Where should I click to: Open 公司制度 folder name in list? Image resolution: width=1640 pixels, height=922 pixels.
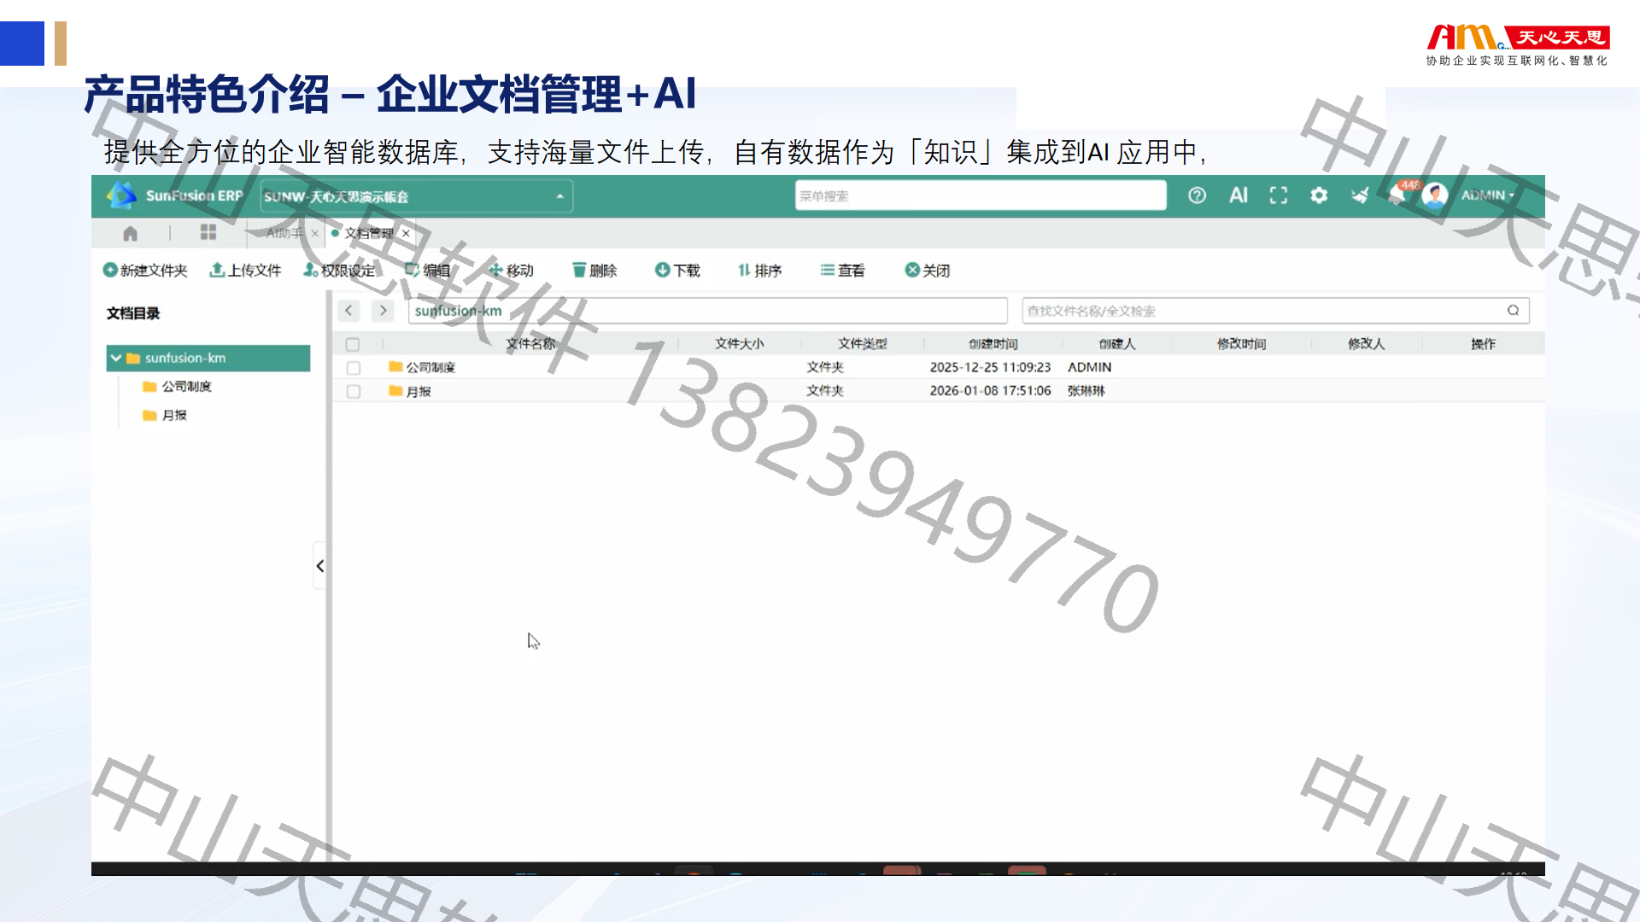point(430,368)
